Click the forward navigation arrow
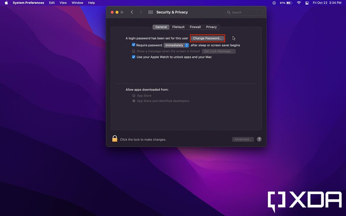Image resolution: width=346 pixels, height=216 pixels. [141, 12]
